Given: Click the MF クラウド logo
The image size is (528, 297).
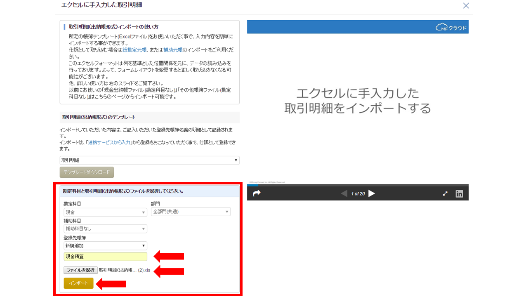Looking at the screenshot, I should [x=451, y=27].
